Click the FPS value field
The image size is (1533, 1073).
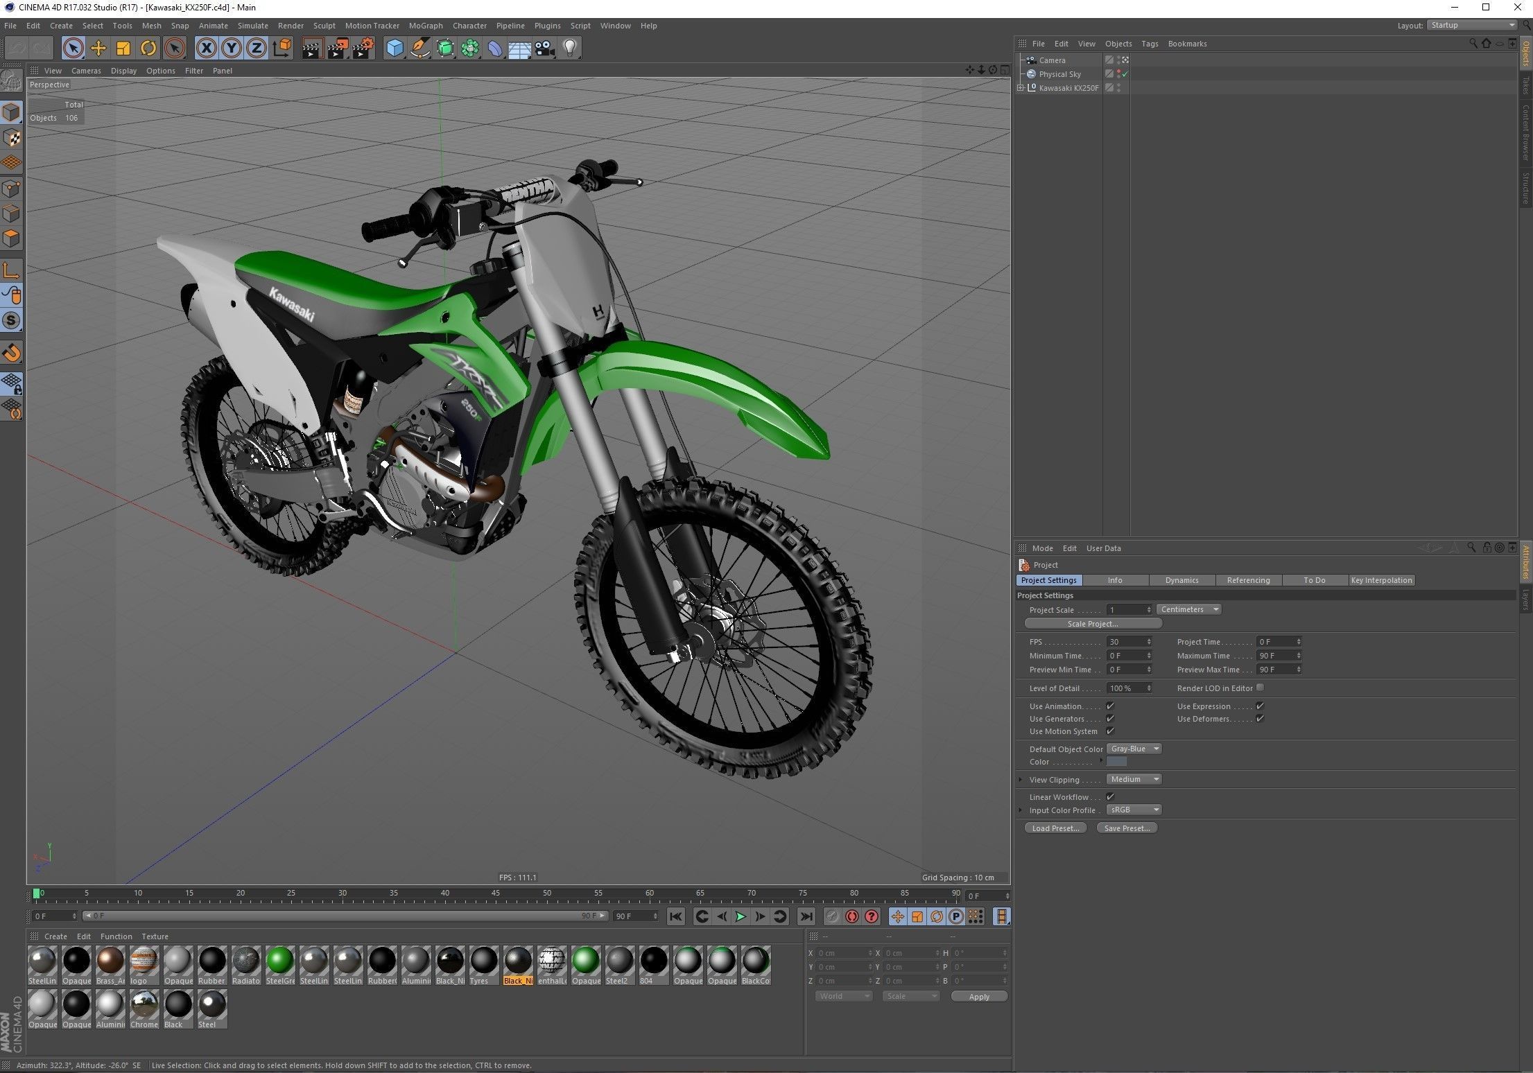(x=1129, y=642)
